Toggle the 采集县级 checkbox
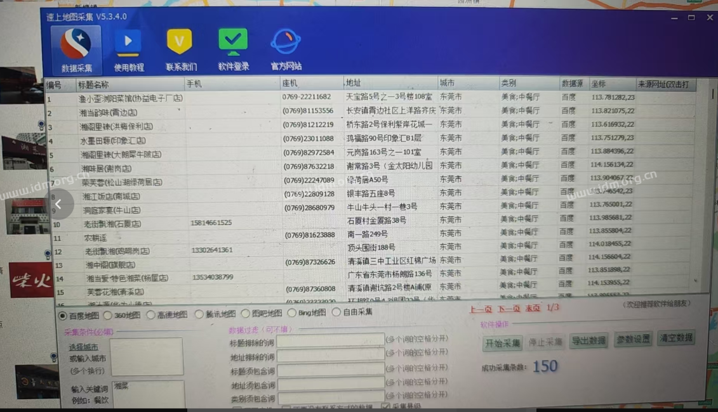718x412 pixels. 385,406
